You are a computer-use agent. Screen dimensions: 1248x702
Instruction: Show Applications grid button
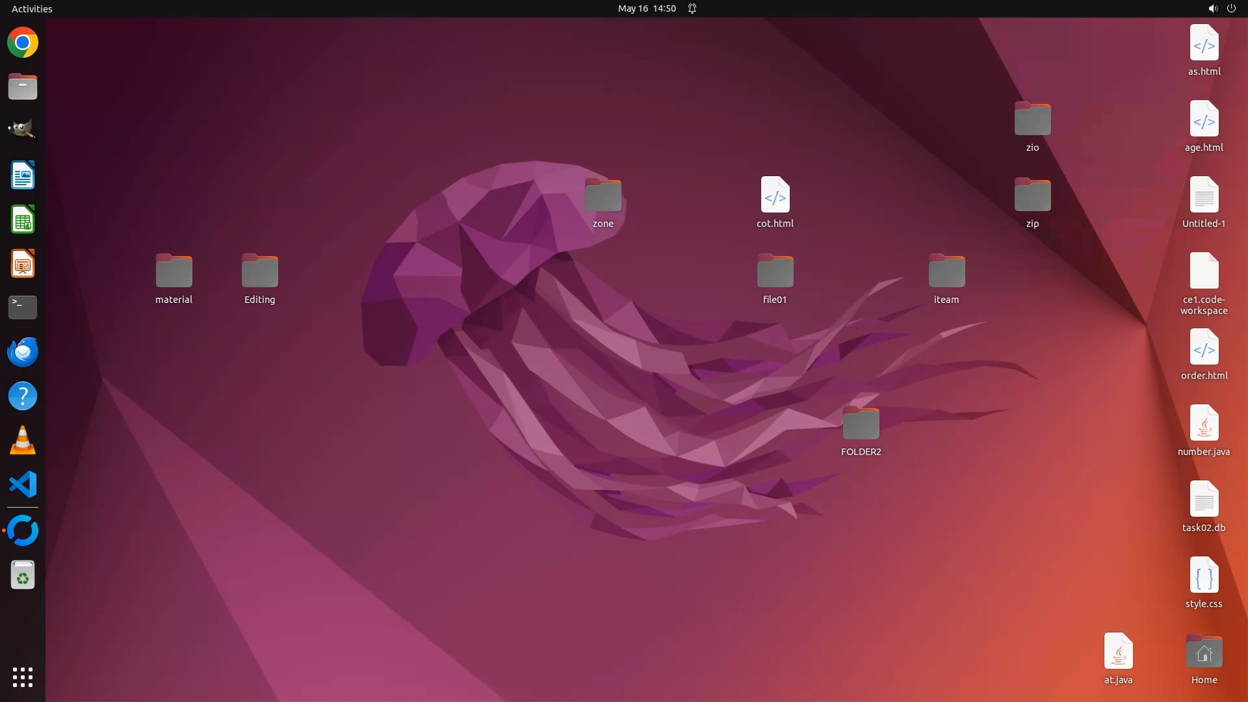(23, 677)
